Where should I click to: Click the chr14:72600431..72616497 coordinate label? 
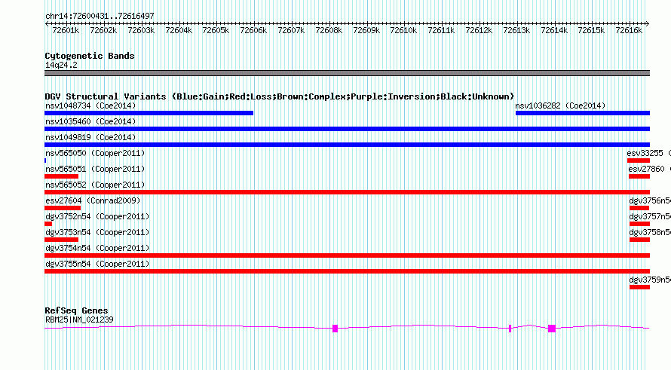coord(100,16)
